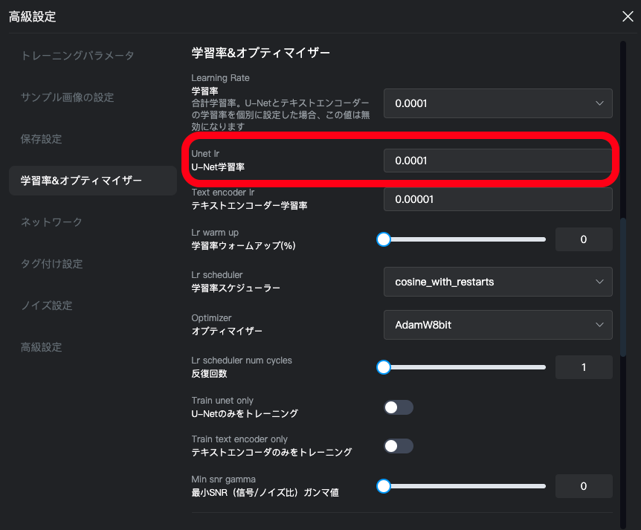Enable Train text encoder only switch
The width and height of the screenshot is (641, 530).
399,446
